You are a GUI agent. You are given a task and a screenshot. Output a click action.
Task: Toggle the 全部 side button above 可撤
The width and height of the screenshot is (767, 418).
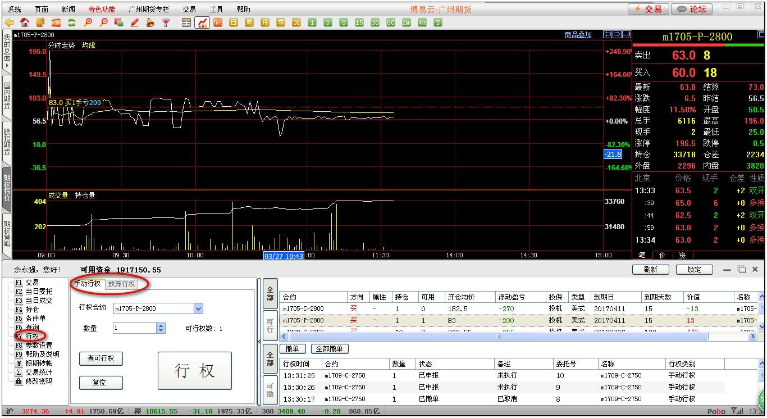click(x=270, y=358)
